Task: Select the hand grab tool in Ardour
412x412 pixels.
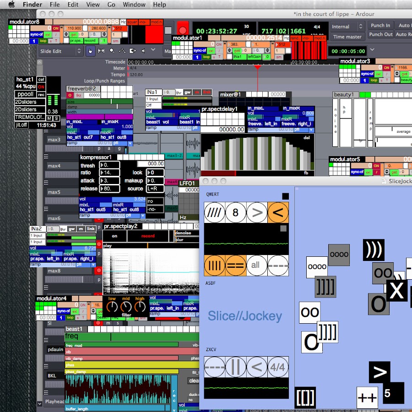Action: click(x=90, y=51)
